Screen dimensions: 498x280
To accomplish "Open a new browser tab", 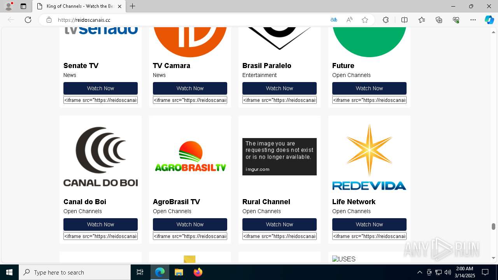I will click(x=133, y=6).
